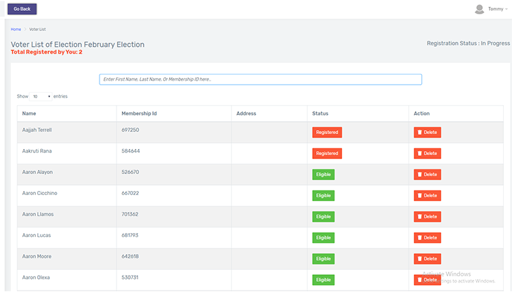This screenshot has width=512, height=296.
Task: Navigate to Home breadcrumb link
Action: pyautogui.click(x=16, y=30)
